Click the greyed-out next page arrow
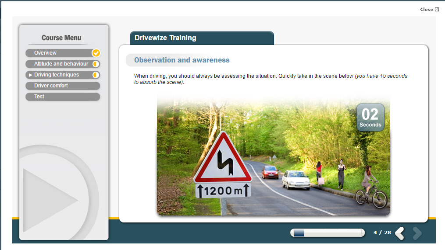This screenshot has width=445, height=250. click(x=417, y=233)
